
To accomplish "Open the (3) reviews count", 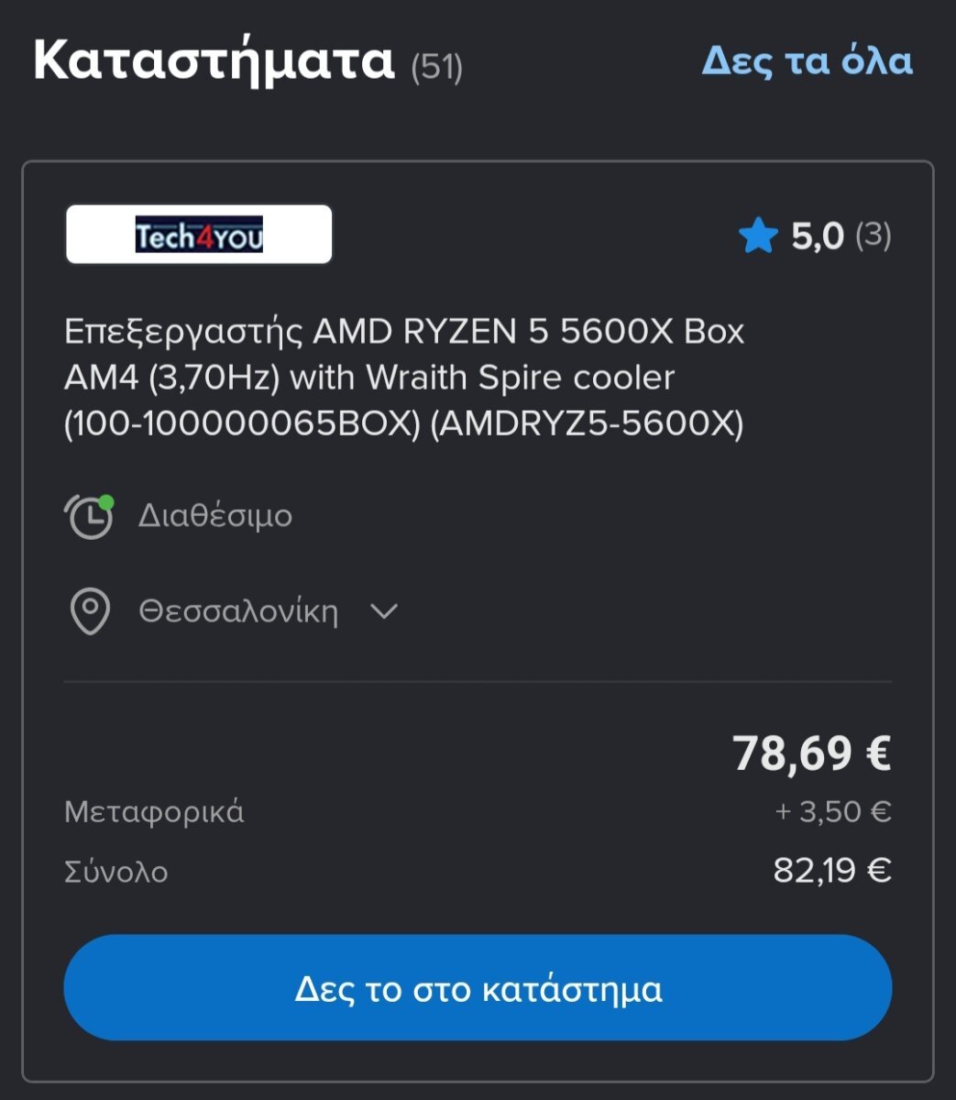I will (873, 236).
